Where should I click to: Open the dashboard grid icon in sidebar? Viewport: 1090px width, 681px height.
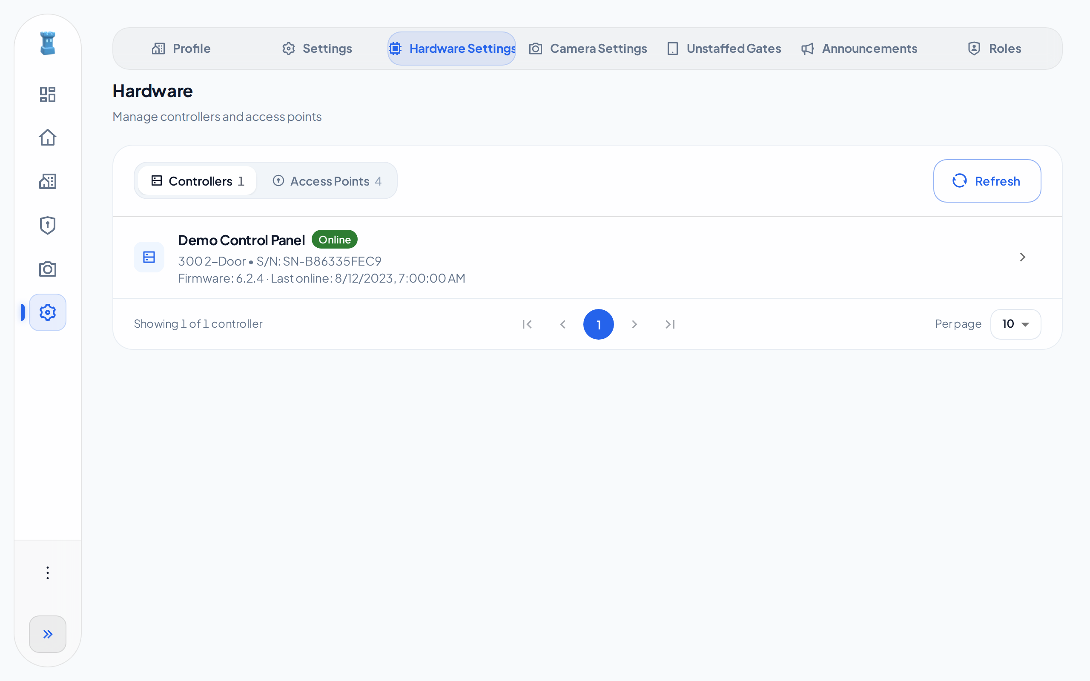47,94
